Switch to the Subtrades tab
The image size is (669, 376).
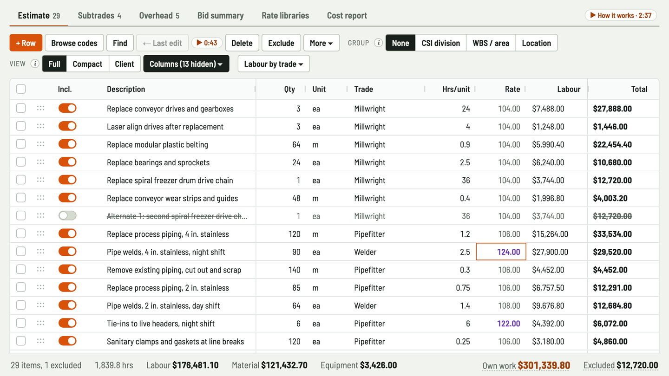tap(99, 15)
